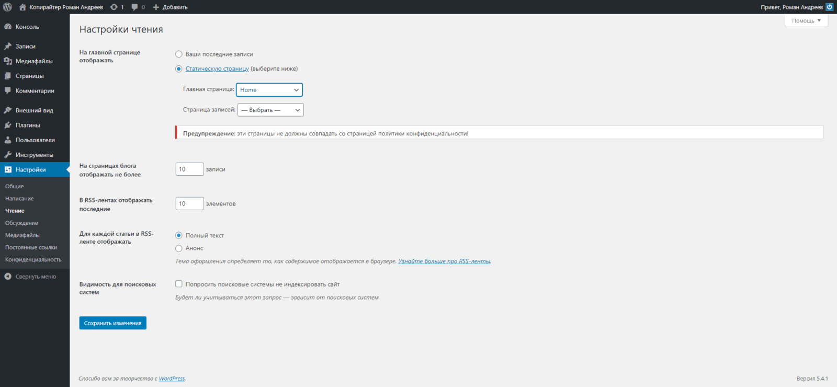
Task: Follow the Статическую страницу link
Action: (217, 69)
